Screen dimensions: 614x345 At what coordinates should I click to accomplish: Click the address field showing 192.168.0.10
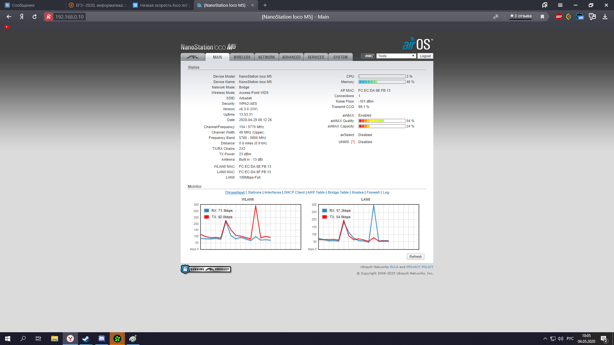[x=69, y=17]
